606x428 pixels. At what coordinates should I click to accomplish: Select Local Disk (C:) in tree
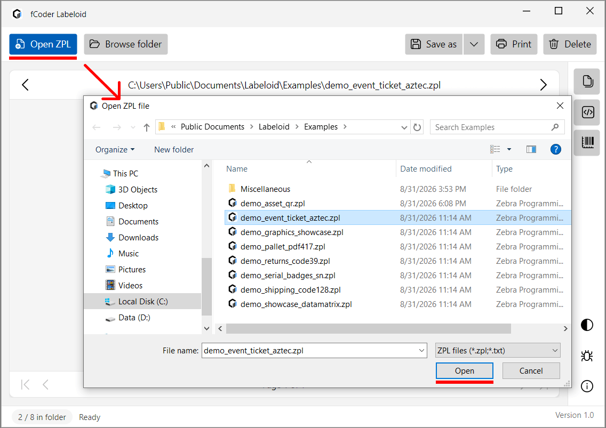pos(142,301)
